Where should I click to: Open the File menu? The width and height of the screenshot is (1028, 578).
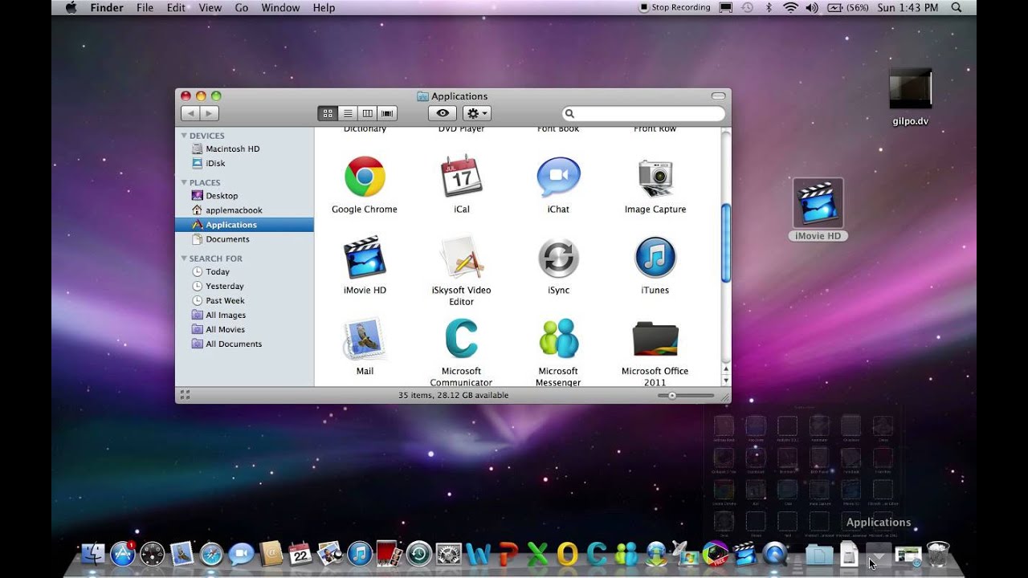[145, 7]
